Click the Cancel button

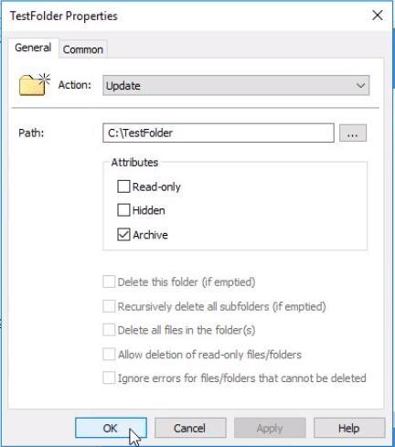(x=190, y=428)
